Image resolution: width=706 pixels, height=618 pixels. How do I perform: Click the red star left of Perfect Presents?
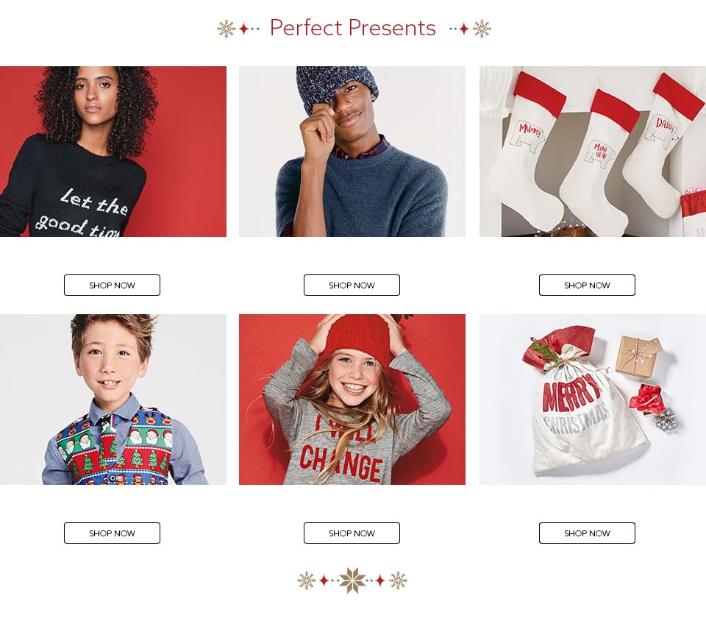tap(243, 29)
